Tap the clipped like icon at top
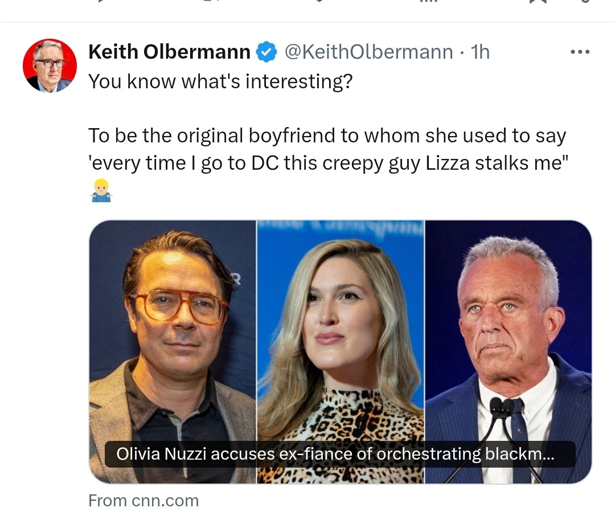615x528 pixels. point(319,2)
